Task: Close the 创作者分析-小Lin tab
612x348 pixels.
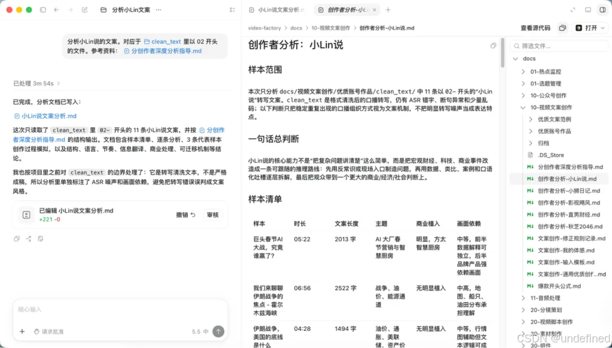Action: click(x=375, y=10)
